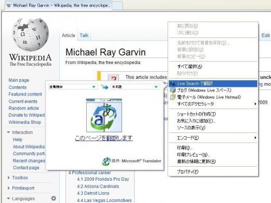Image resolution: width=271 pixels, height=203 pixels.
Task: Click the Windows Live Spaces blog icon
Action: coord(173,90)
